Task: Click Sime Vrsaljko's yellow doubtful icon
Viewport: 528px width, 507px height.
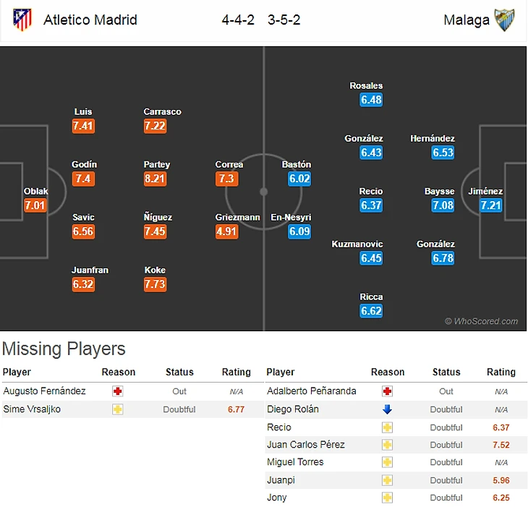Action: (118, 409)
